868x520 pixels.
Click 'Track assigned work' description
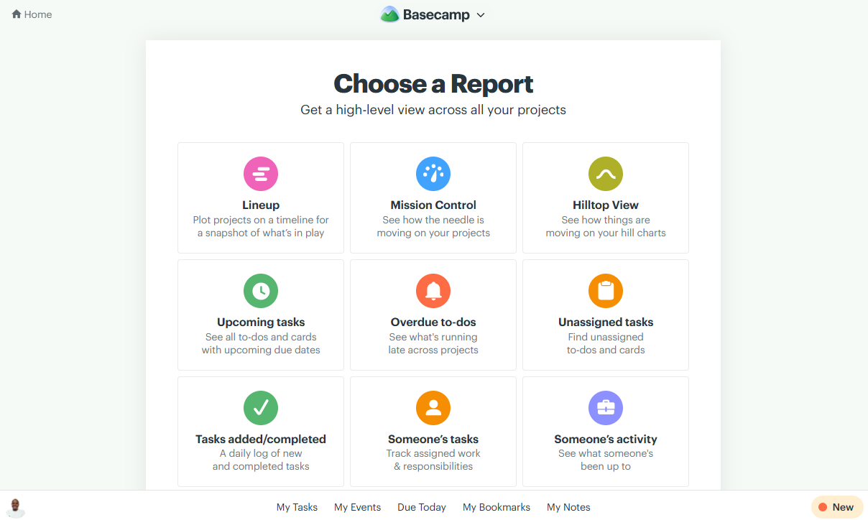pos(433,453)
